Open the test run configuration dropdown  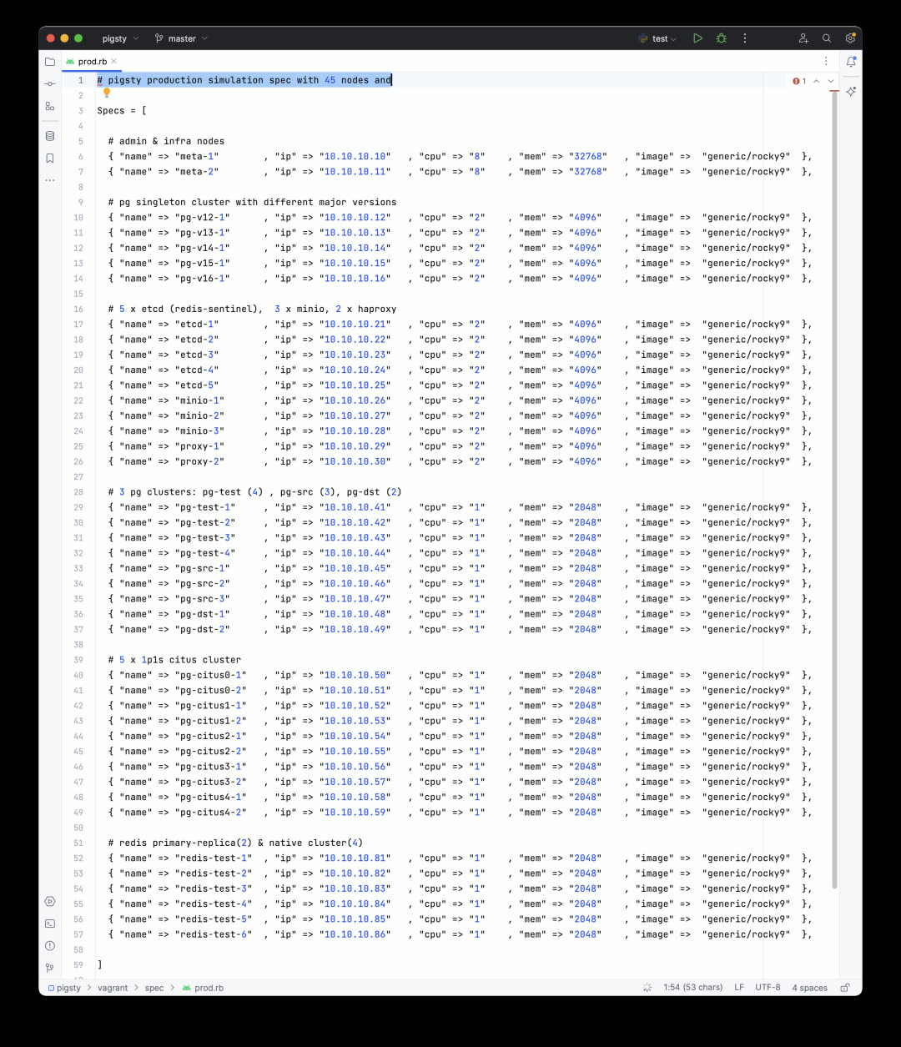click(659, 38)
